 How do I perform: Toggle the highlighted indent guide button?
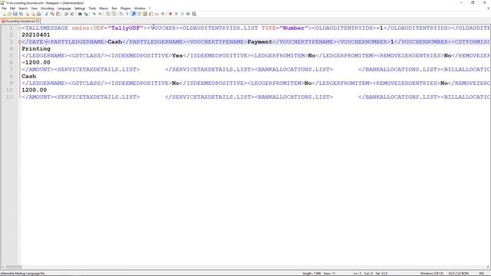coord(133,14)
